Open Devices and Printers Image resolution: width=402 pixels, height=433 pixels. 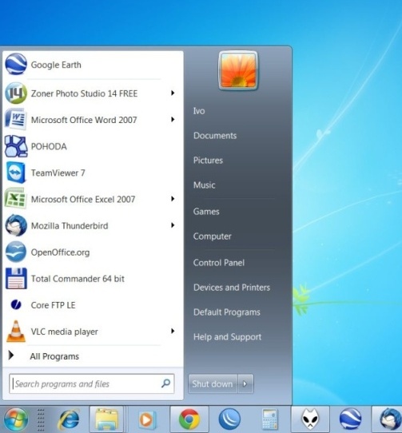coord(232,288)
